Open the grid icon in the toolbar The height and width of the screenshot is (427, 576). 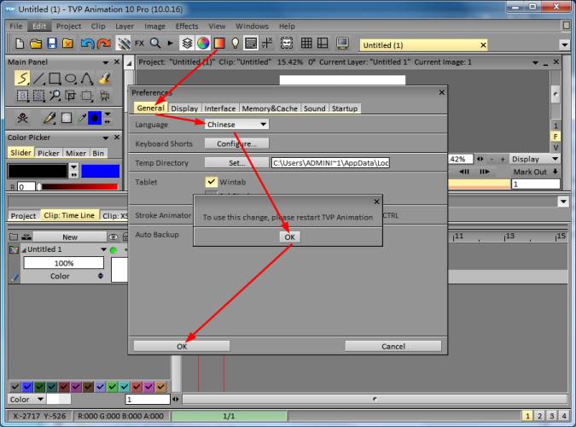coord(306,44)
